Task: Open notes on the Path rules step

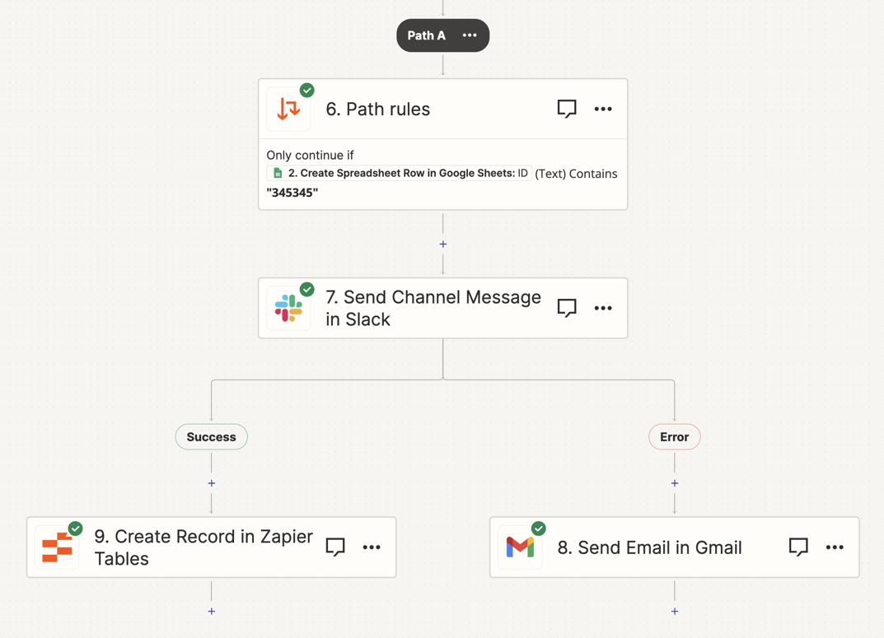Action: tap(567, 108)
